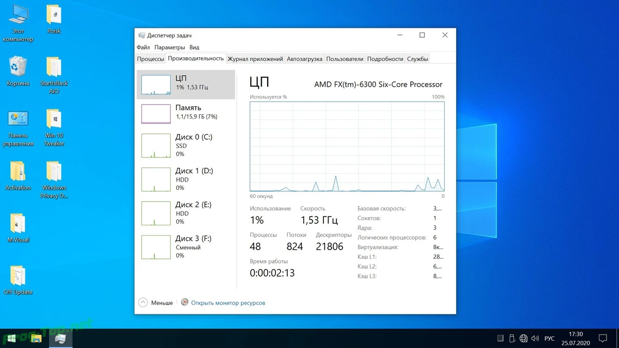Select the StartIsBack AiO folder
Image resolution: width=619 pixels, height=348 pixels.
(54, 75)
